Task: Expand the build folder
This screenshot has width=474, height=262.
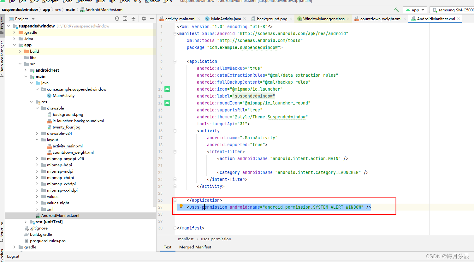Action: pyautogui.click(x=20, y=51)
